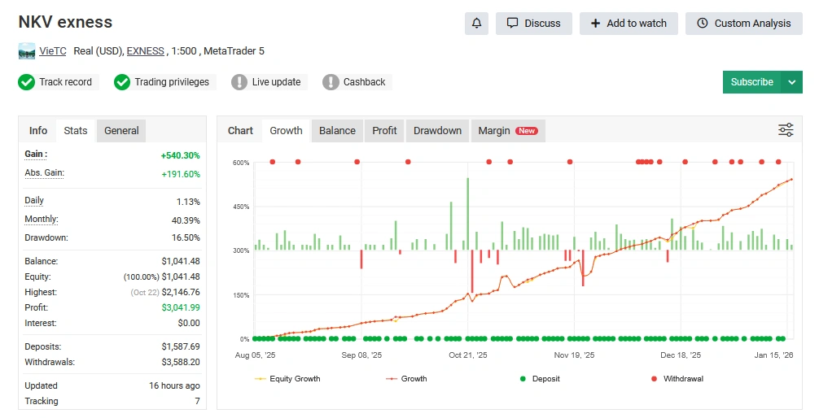Viewport: 819px width, 418px height.
Task: Select the General info tab
Action: pos(121,131)
